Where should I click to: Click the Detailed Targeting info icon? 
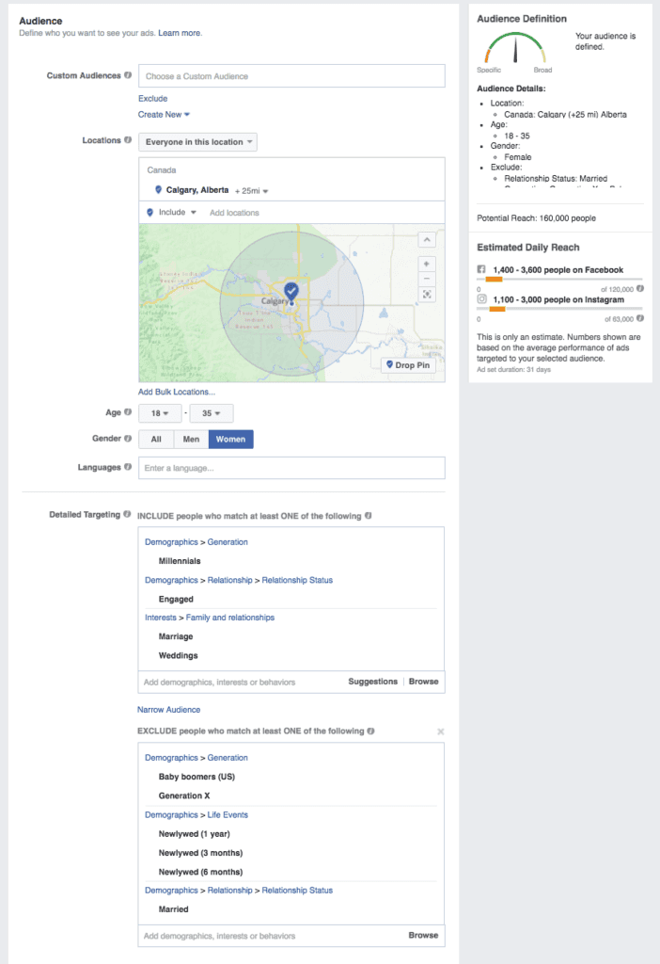click(x=127, y=514)
